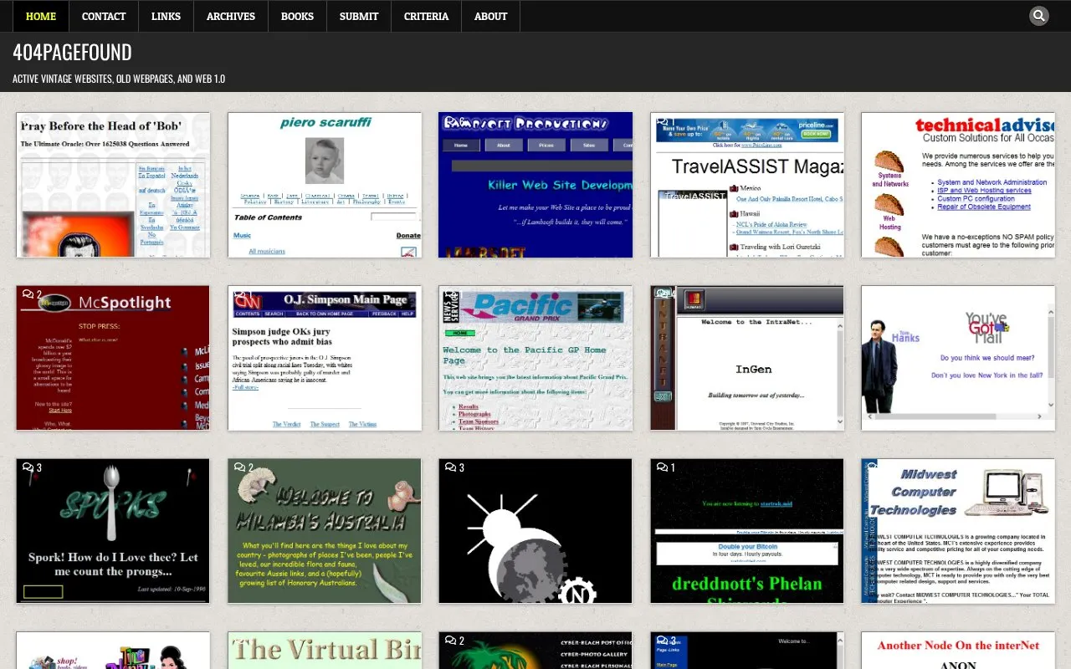Open The Virtual Bir… thumbnail in the bottom row

[x=325, y=651]
